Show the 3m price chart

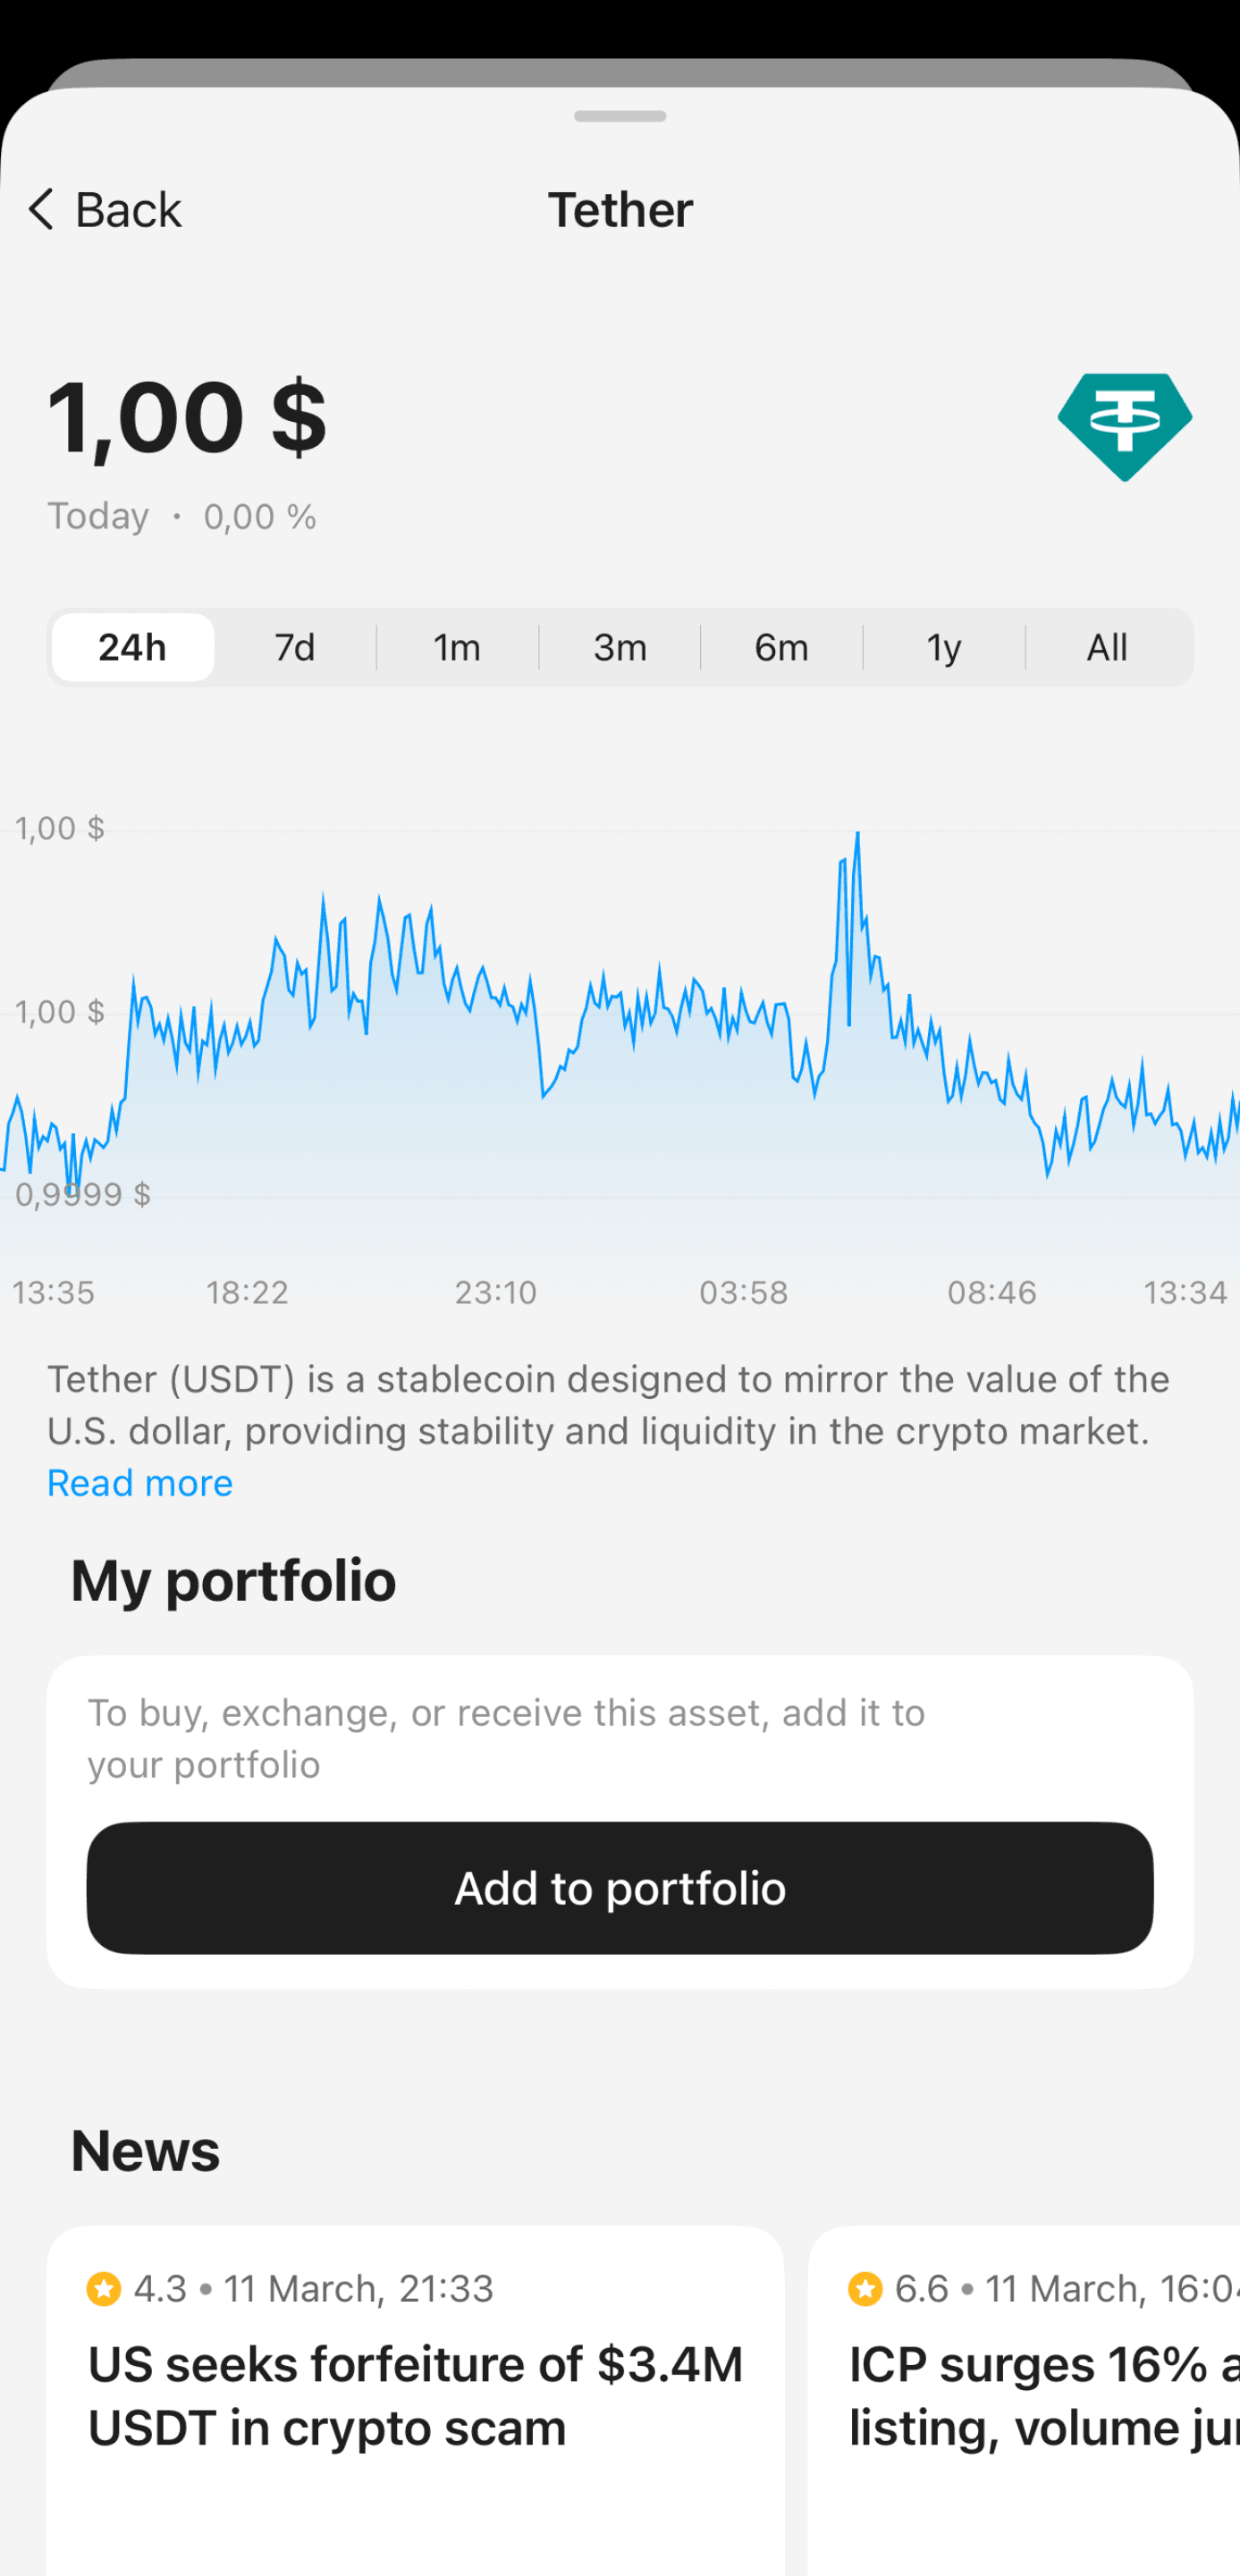pyautogui.click(x=620, y=648)
